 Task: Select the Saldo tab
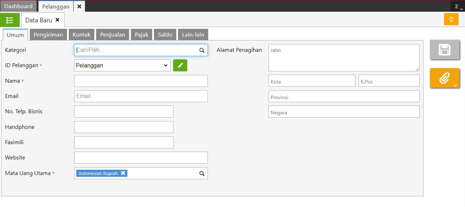coord(165,34)
